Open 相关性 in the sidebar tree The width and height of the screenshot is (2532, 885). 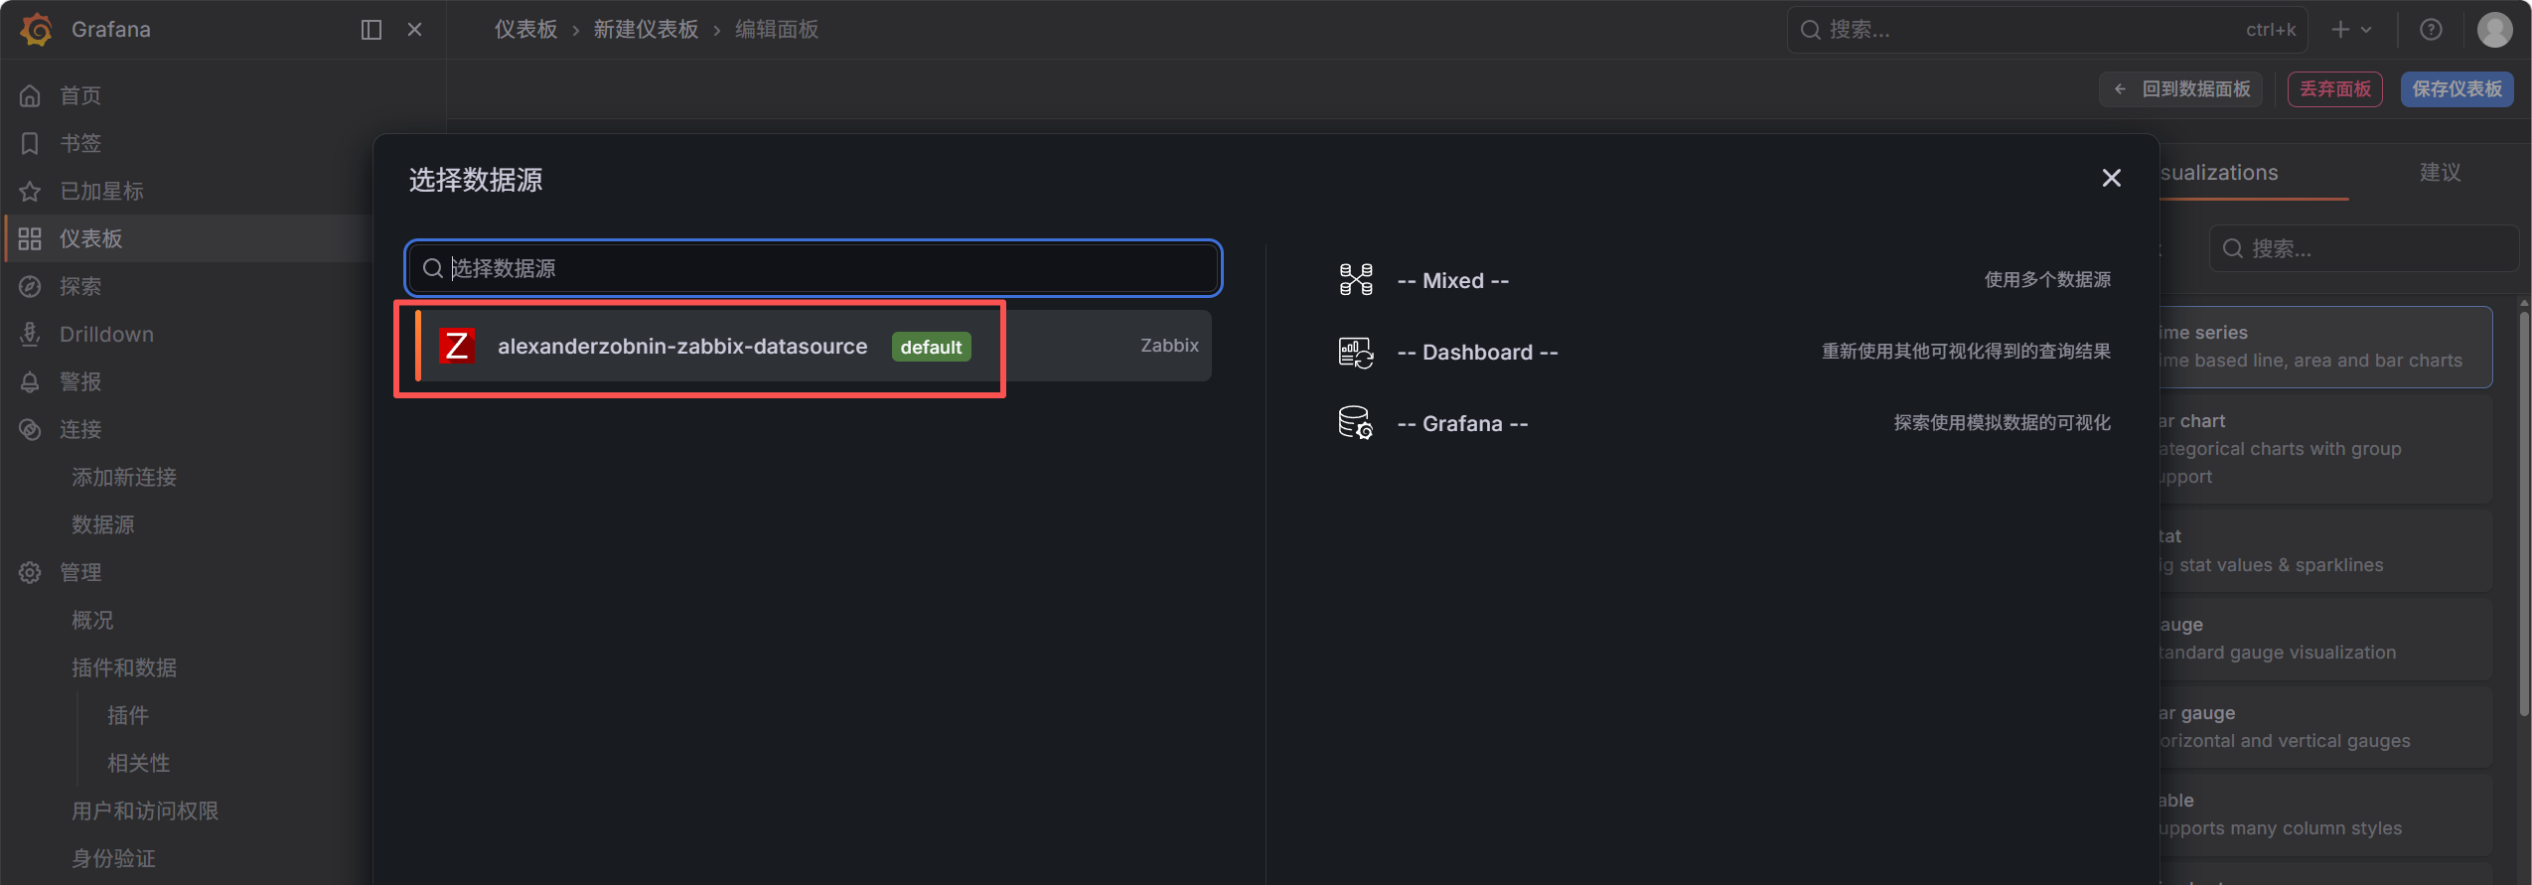click(139, 763)
